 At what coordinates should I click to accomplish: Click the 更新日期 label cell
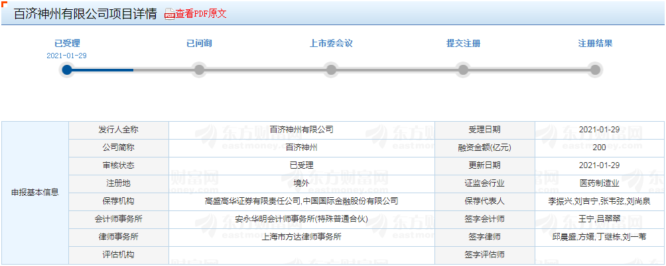pyautogui.click(x=485, y=165)
